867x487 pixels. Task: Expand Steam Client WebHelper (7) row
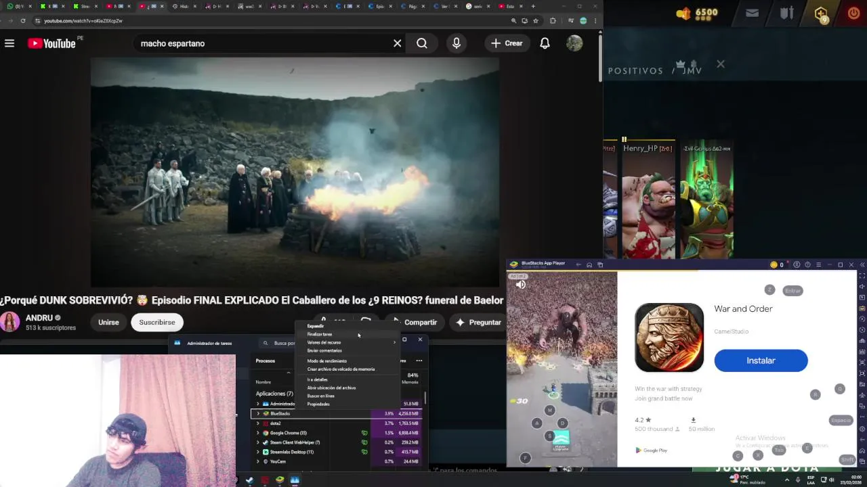pyautogui.click(x=257, y=442)
